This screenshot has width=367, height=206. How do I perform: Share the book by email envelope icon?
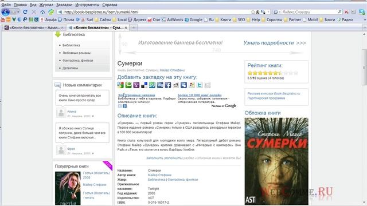(x=208, y=85)
